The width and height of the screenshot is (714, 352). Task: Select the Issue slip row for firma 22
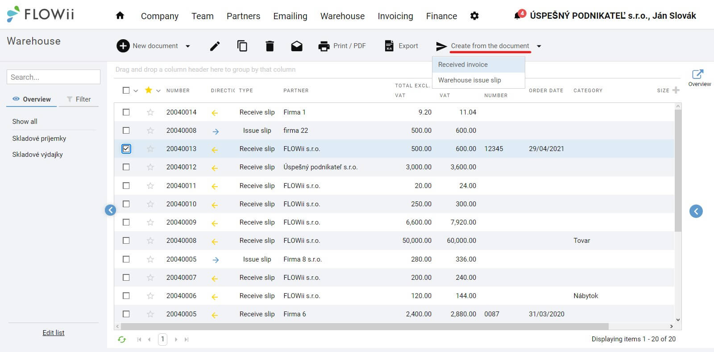tap(126, 131)
